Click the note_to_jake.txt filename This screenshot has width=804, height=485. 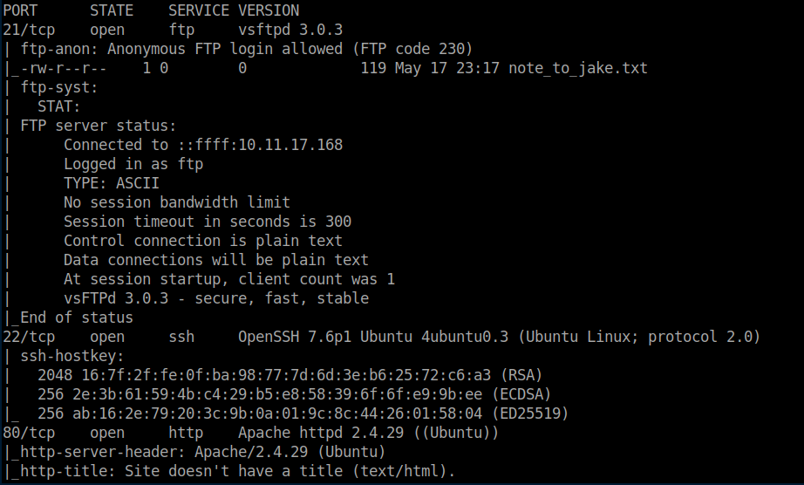point(578,68)
